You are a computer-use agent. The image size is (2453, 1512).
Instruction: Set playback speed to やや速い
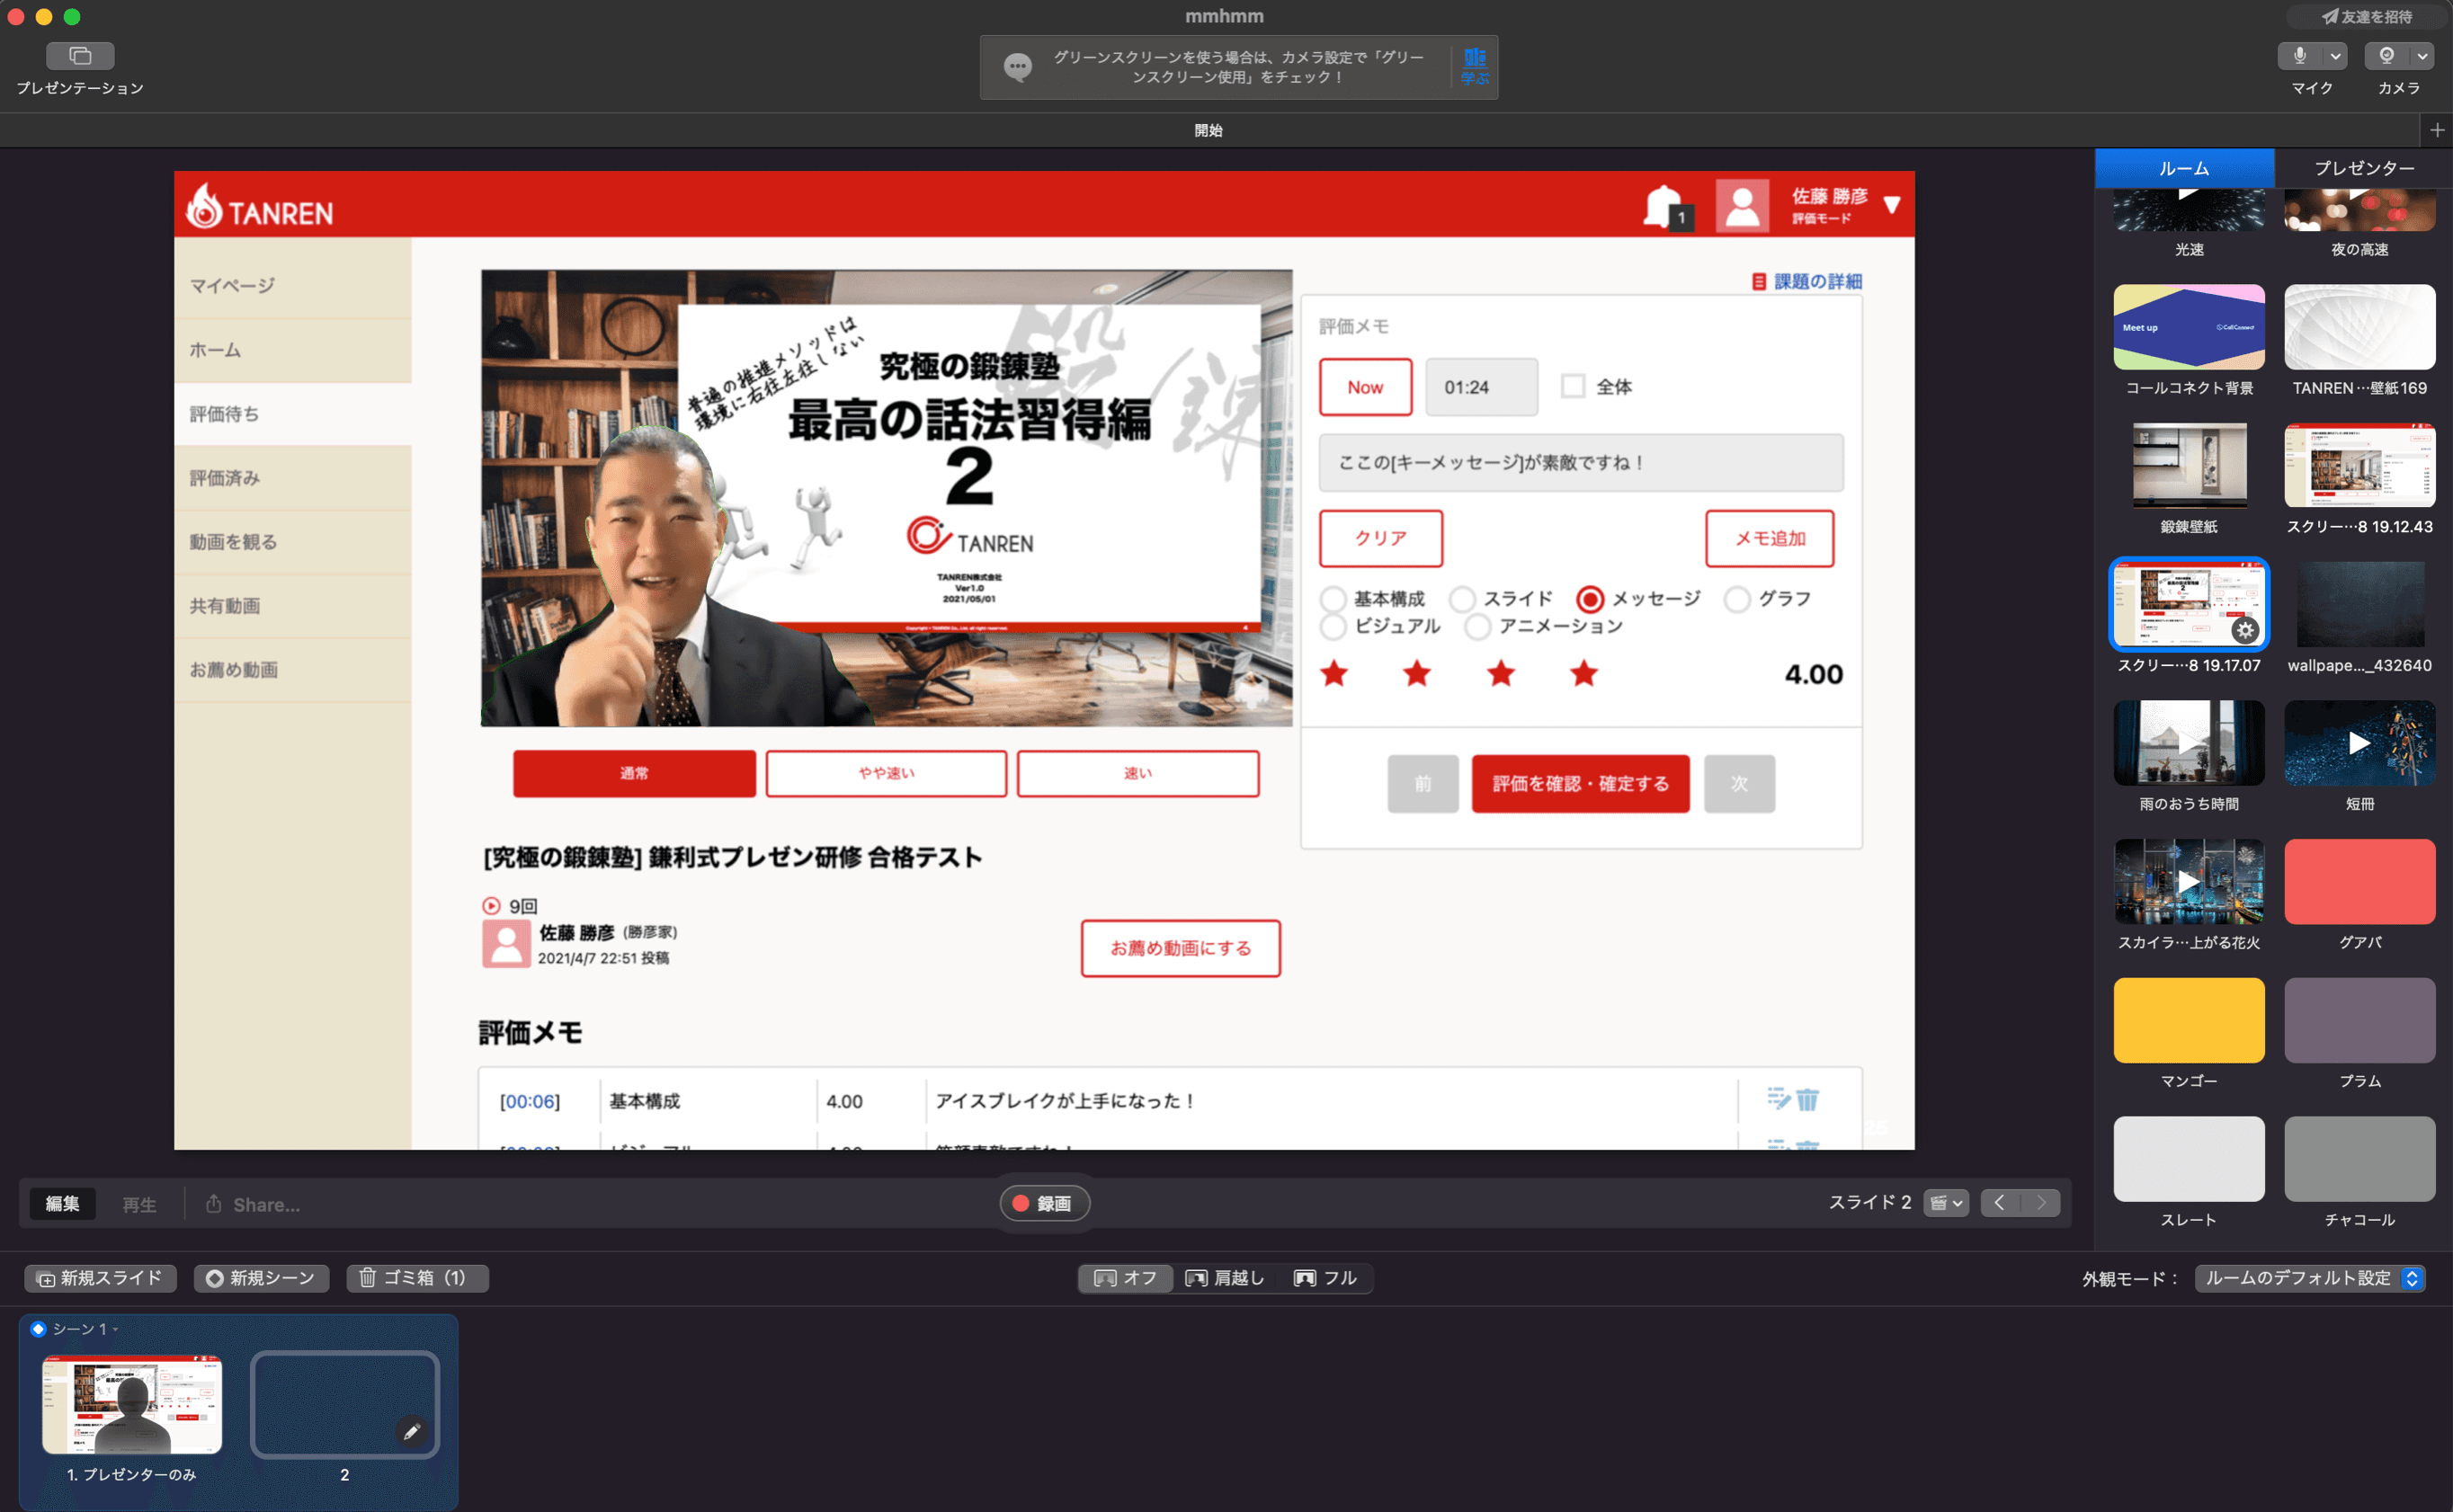tap(886, 773)
